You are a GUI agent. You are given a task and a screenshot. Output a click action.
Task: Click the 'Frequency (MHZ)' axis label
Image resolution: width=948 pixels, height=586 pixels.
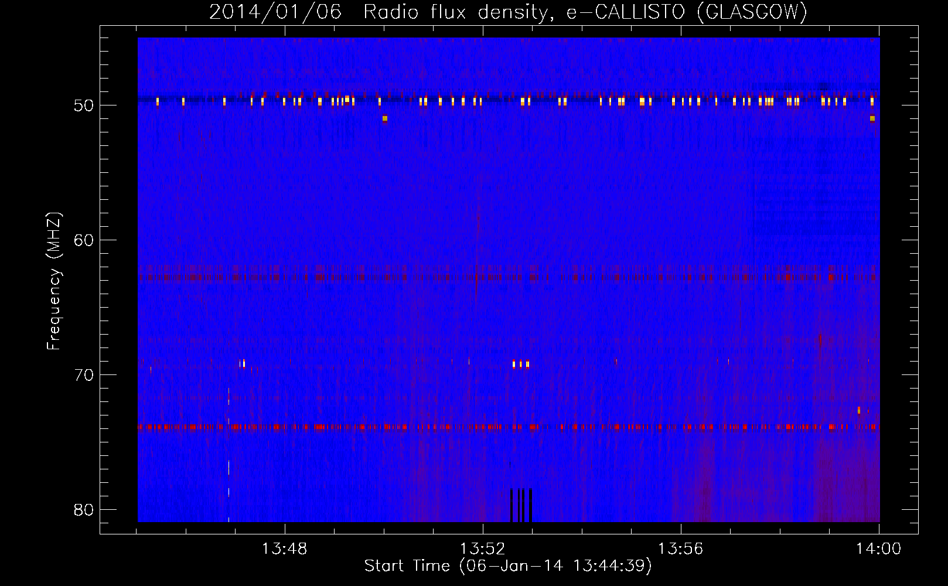coord(54,281)
